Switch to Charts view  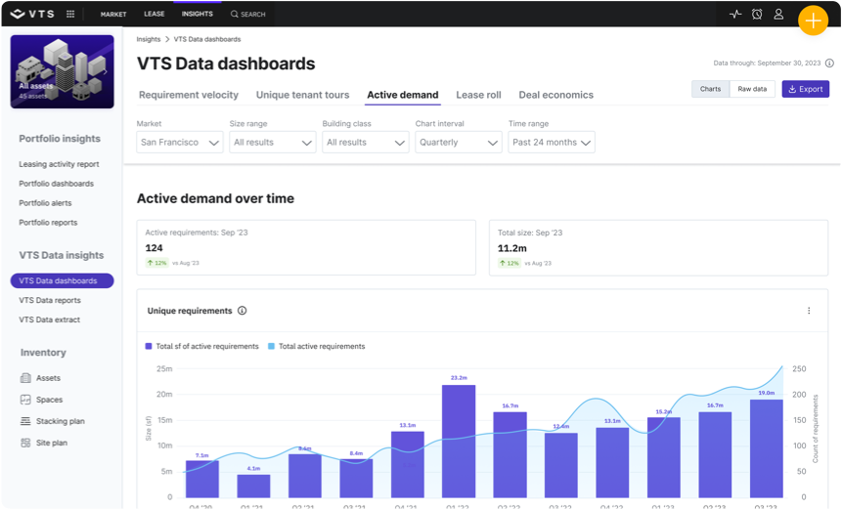(710, 89)
